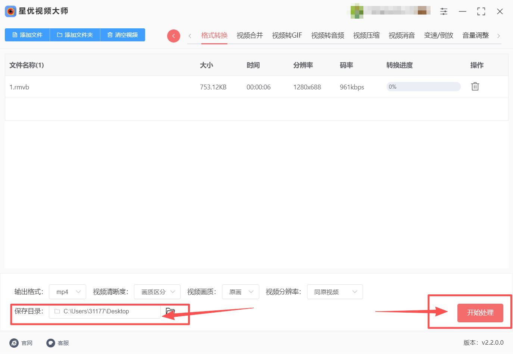Click the 大小 column header
The height and width of the screenshot is (354, 513).
click(x=206, y=65)
